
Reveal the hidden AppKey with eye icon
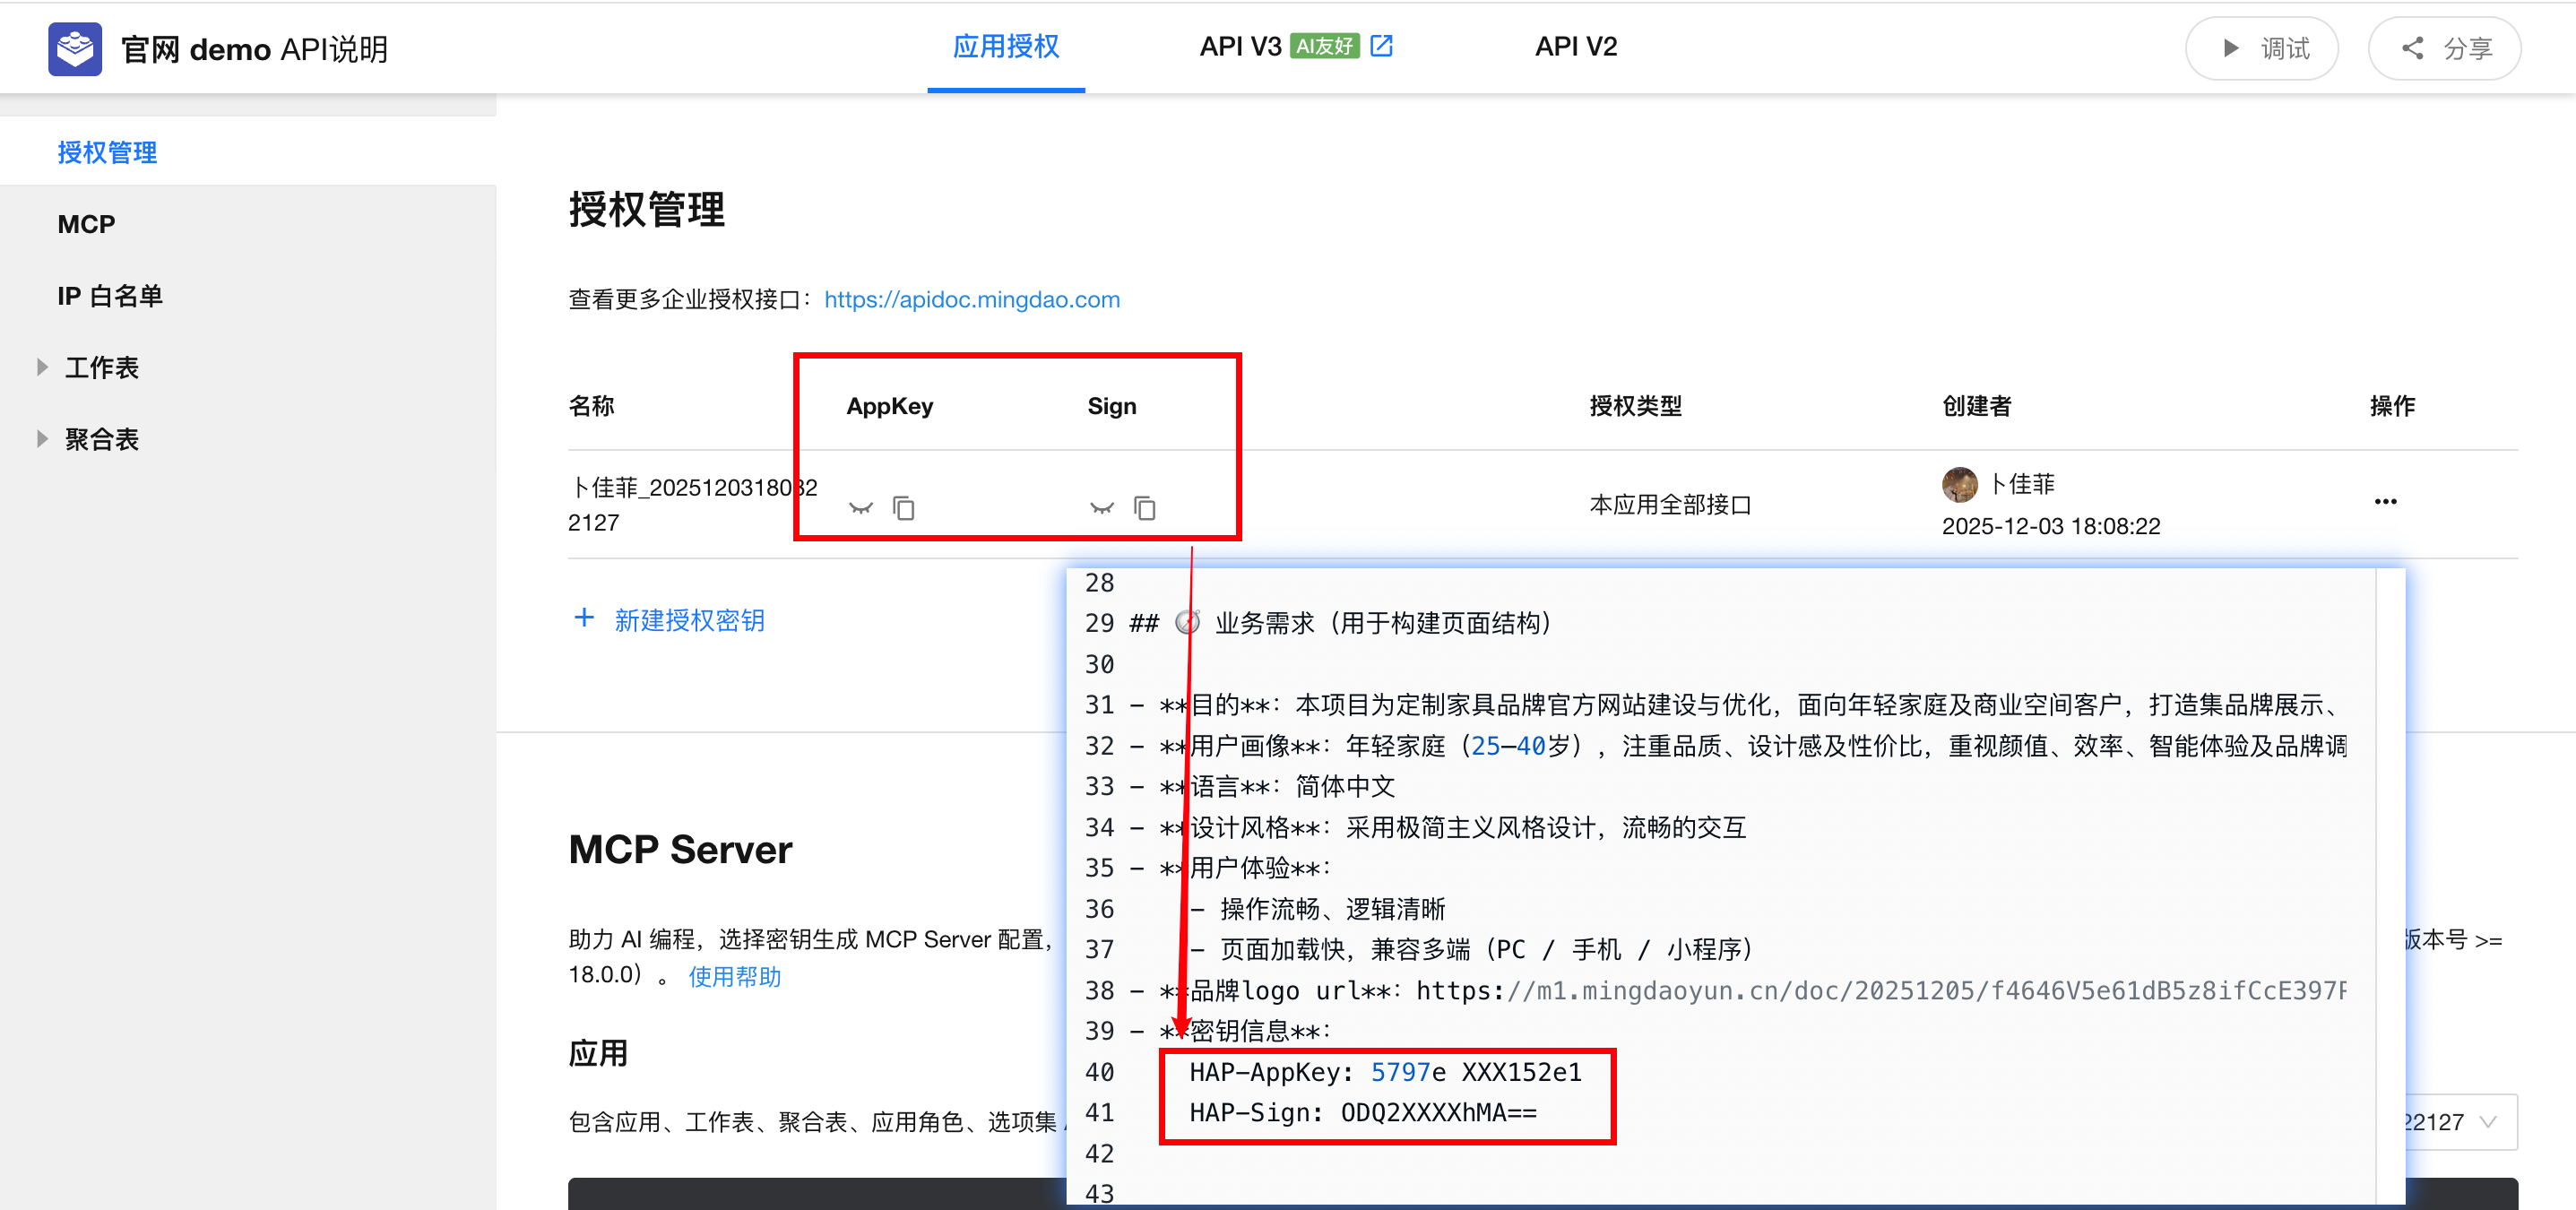click(860, 508)
